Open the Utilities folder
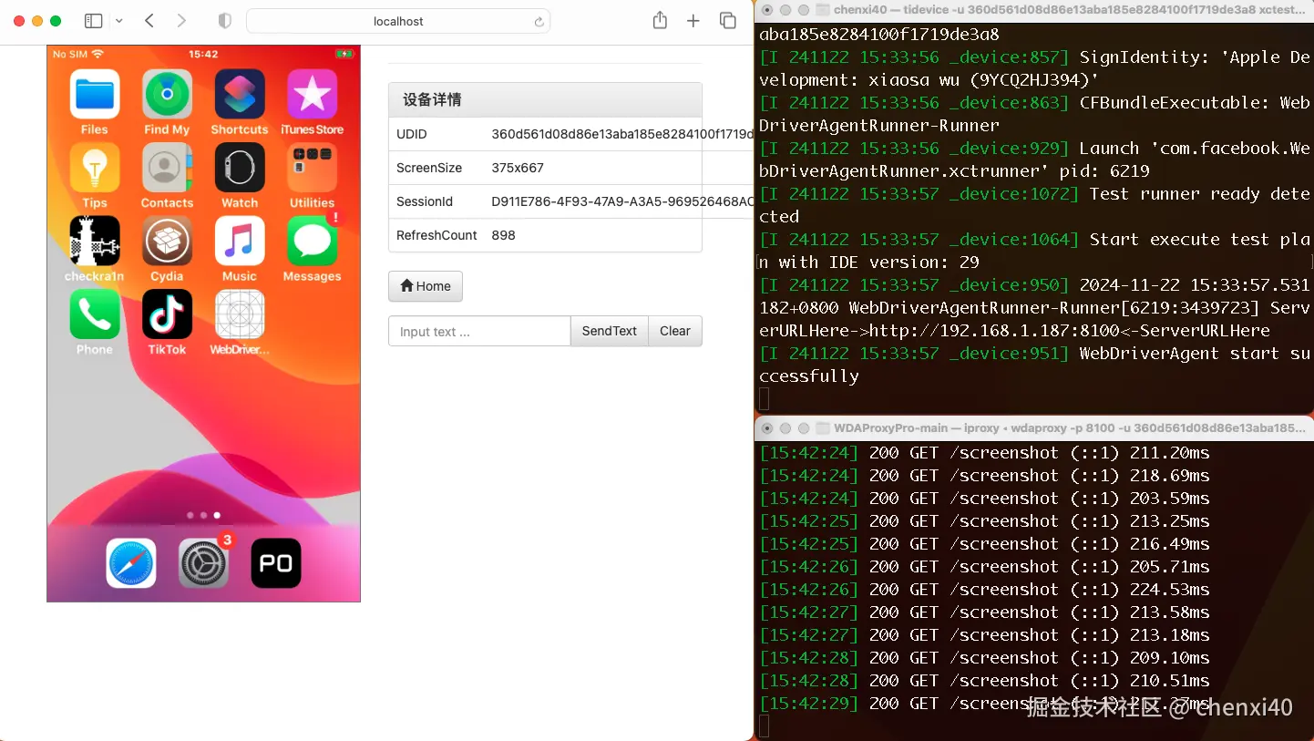Viewport: 1314px width, 741px height. click(313, 167)
